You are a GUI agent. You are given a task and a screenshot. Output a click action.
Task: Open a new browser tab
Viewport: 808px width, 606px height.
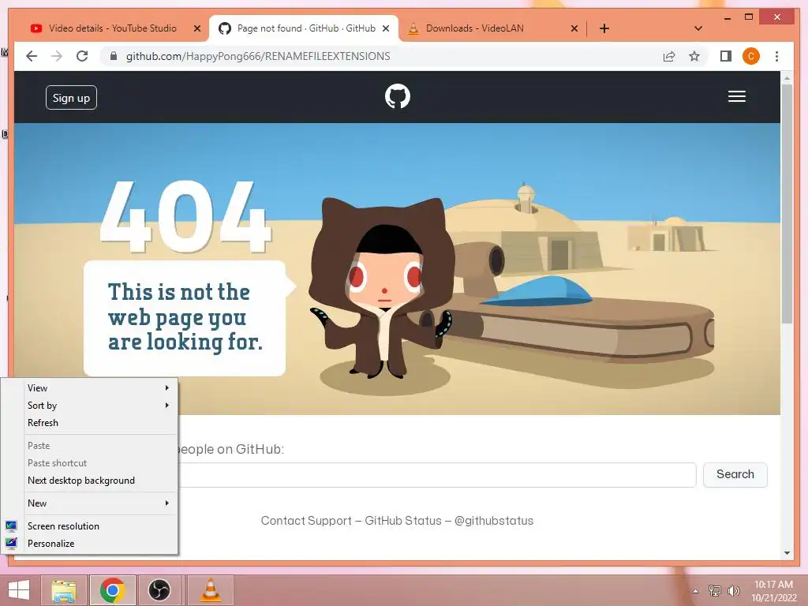click(604, 28)
